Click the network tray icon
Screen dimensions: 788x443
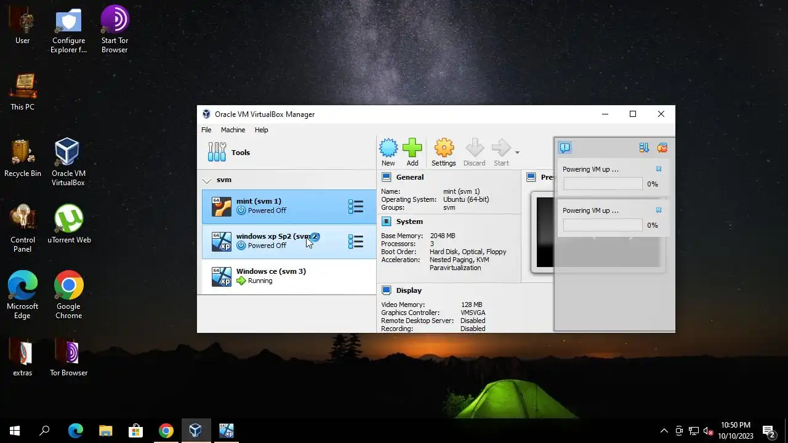[694, 431]
